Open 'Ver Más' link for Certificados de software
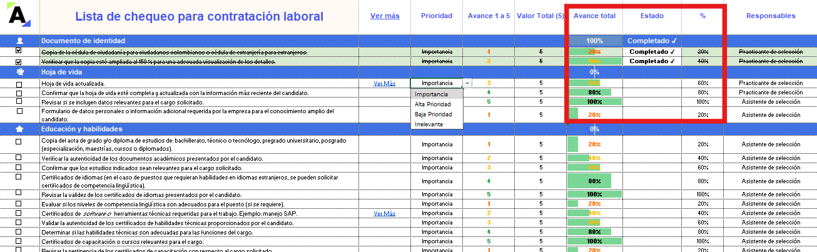Screen dimensions: 817x252 point(385,213)
